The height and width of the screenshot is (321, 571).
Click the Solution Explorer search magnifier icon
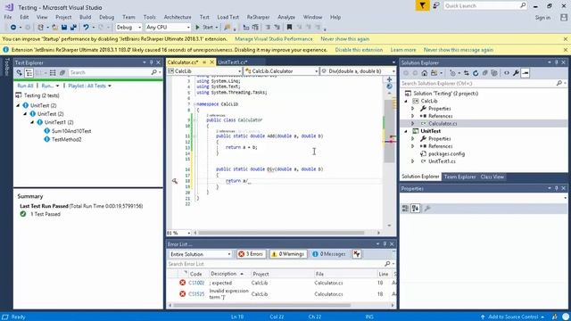[559, 83]
